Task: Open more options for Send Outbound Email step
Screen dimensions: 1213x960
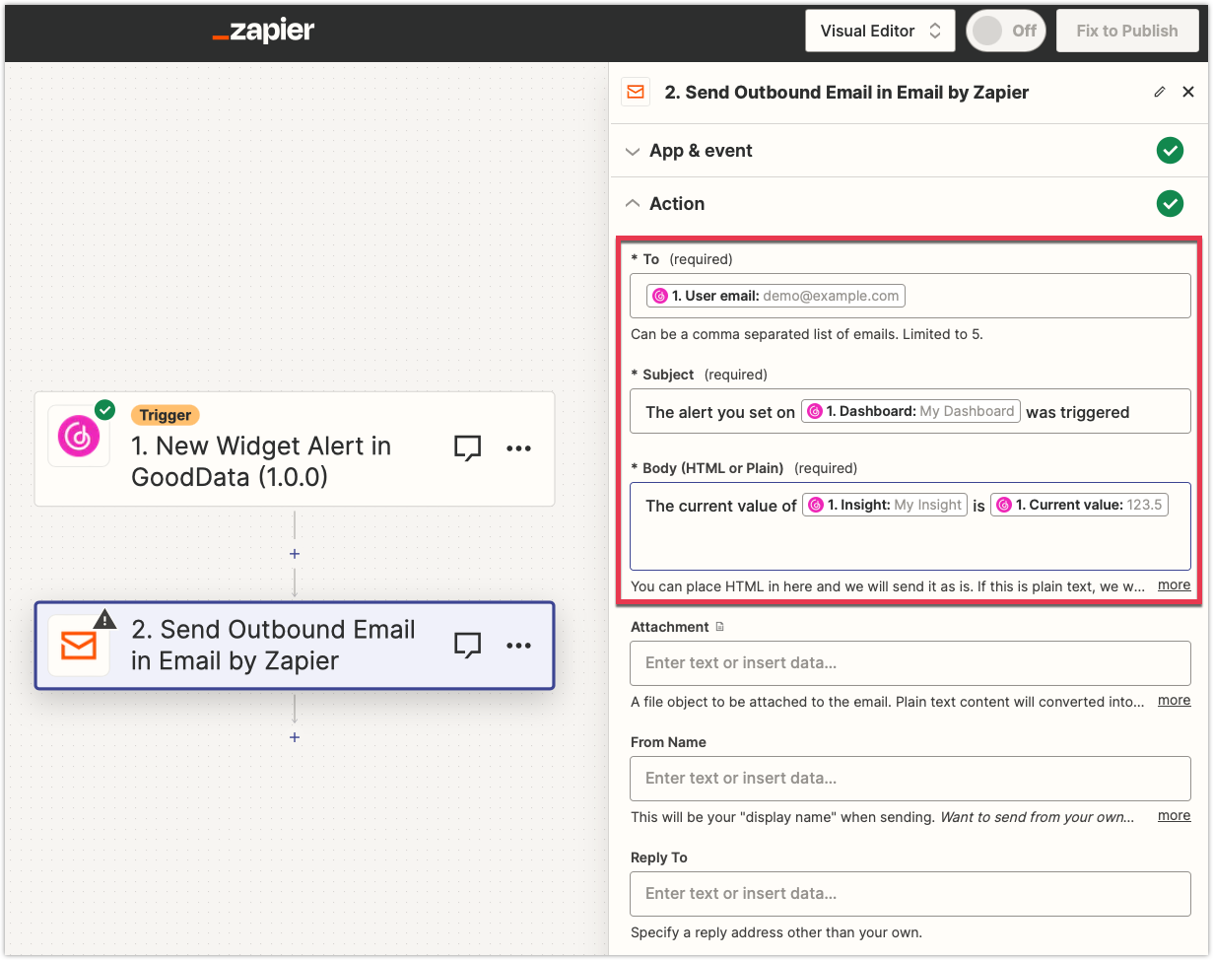Action: (518, 645)
